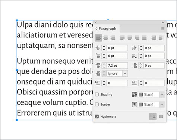Viewport: 177px width, 140px height.
Task: Adjust the Drop Cap Lines stepper
Action: pyautogui.click(x=104, y=83)
